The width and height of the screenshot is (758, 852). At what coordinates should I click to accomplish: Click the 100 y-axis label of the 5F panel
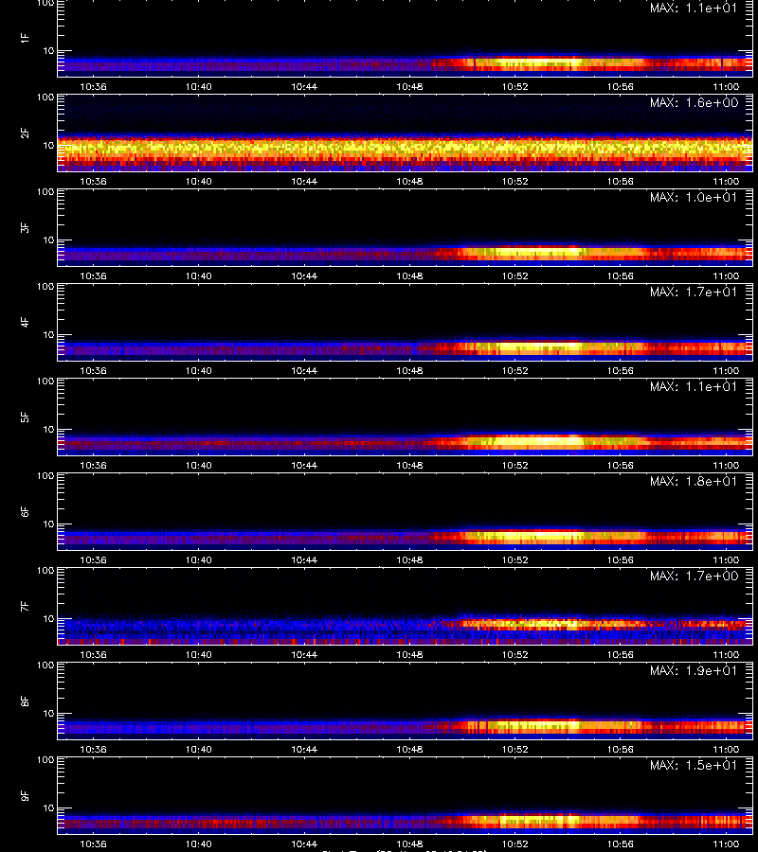45,382
